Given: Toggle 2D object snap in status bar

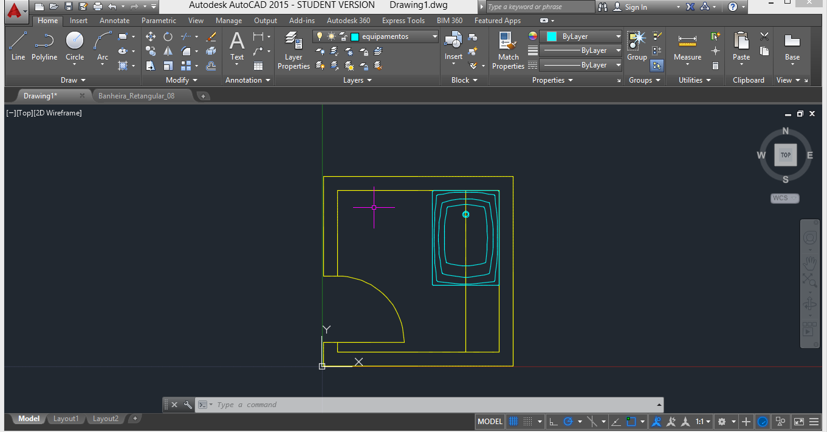Looking at the screenshot, I should (x=631, y=421).
